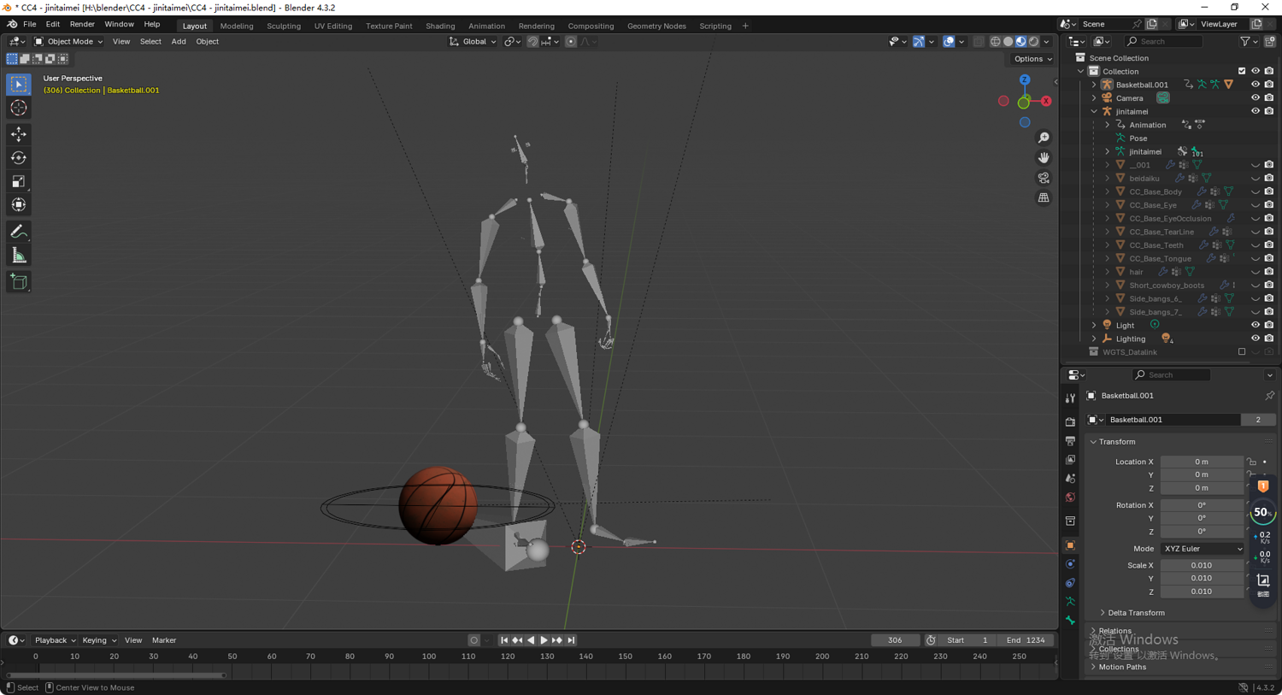Viewport: 1282px width, 695px height.
Task: Open the Render menu
Action: (x=82, y=25)
